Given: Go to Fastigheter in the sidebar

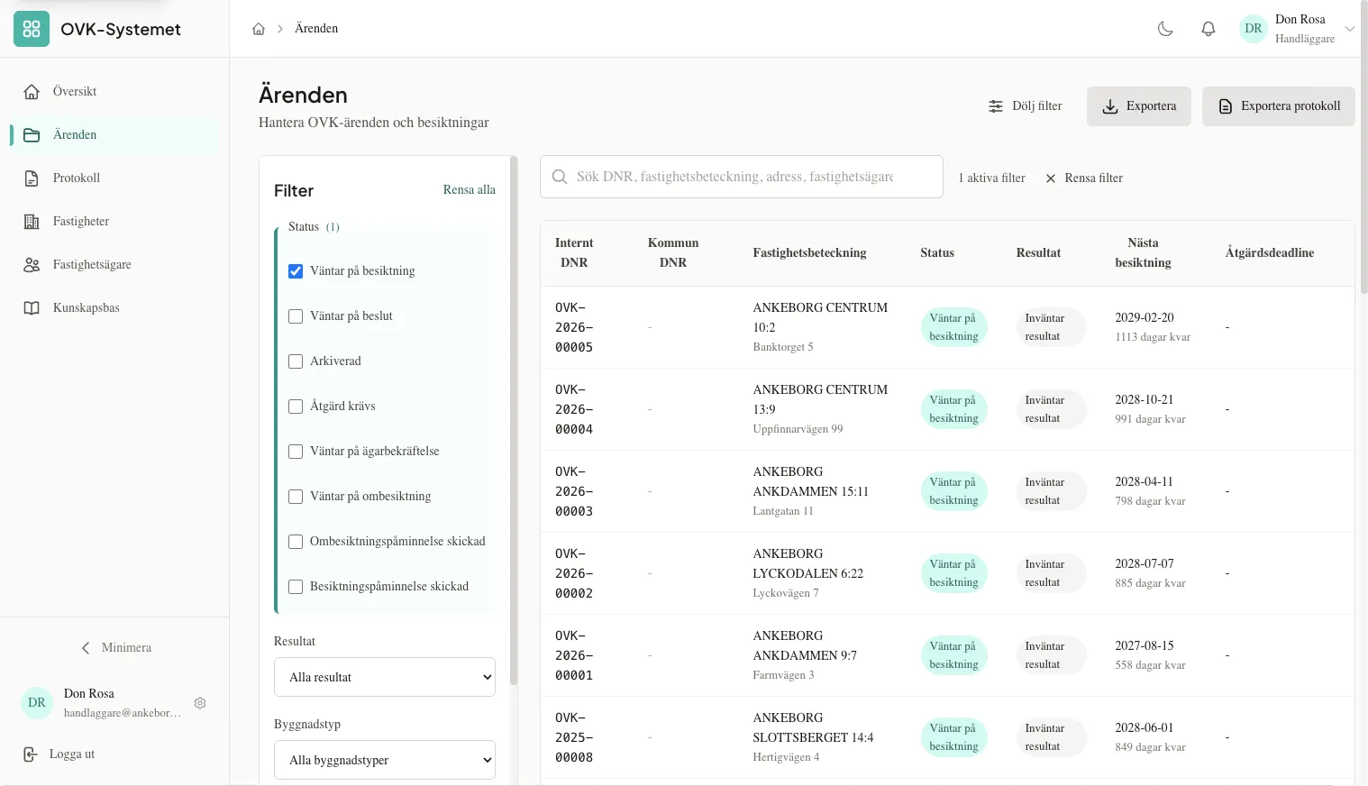Looking at the screenshot, I should [x=81, y=222].
